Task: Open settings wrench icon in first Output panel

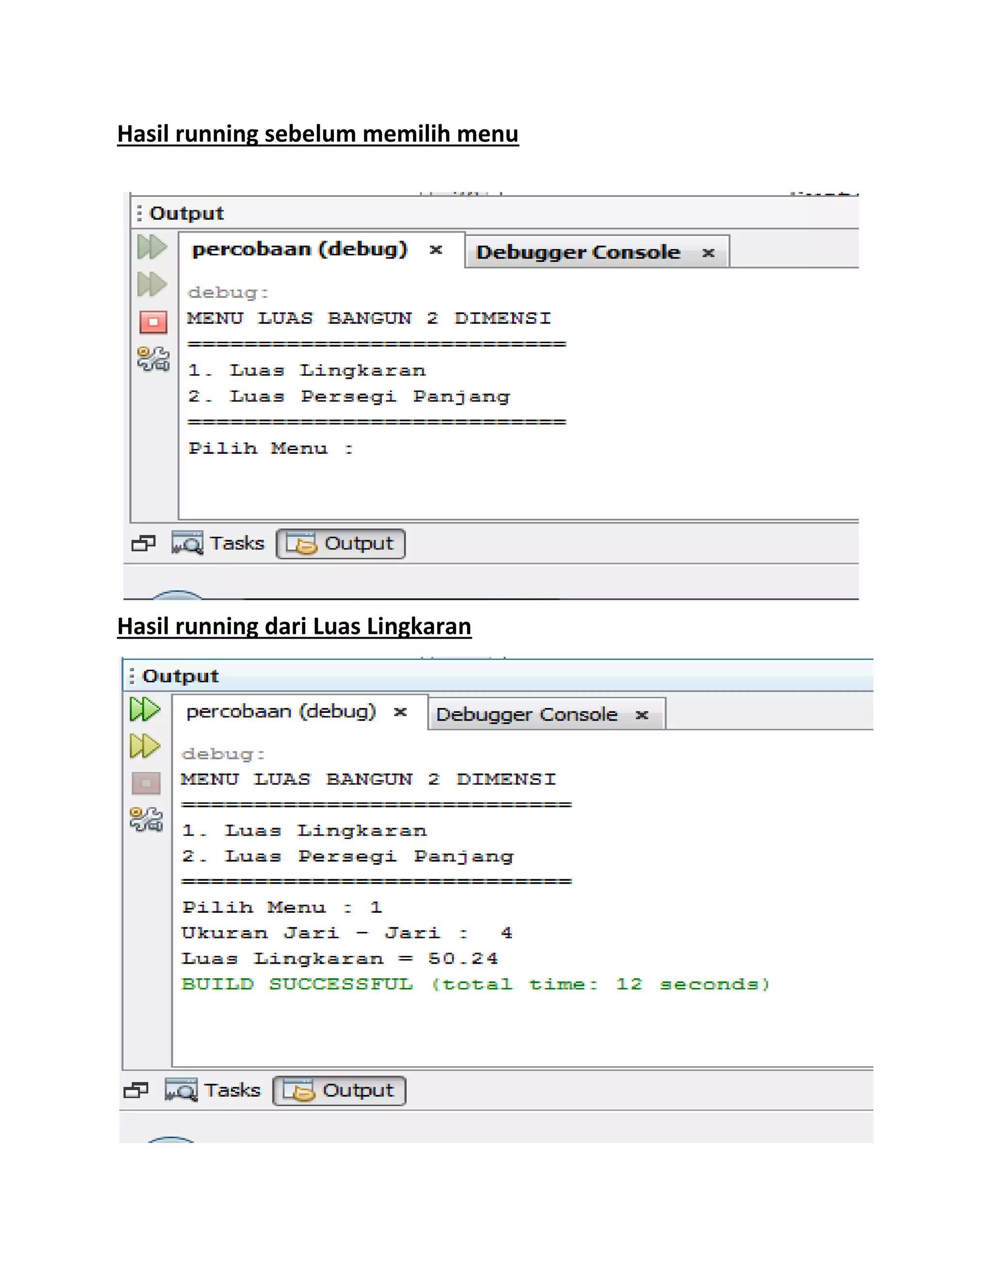Action: click(153, 359)
